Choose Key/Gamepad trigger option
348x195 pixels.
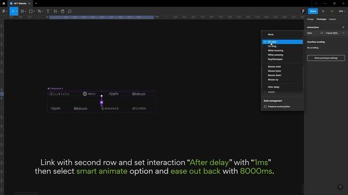(282, 59)
